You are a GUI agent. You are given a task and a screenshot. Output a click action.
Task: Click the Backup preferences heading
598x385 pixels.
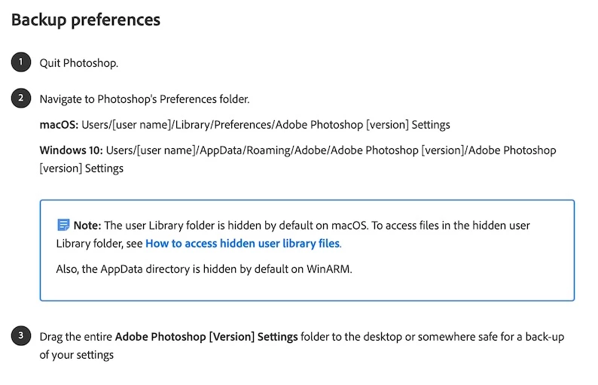click(86, 20)
